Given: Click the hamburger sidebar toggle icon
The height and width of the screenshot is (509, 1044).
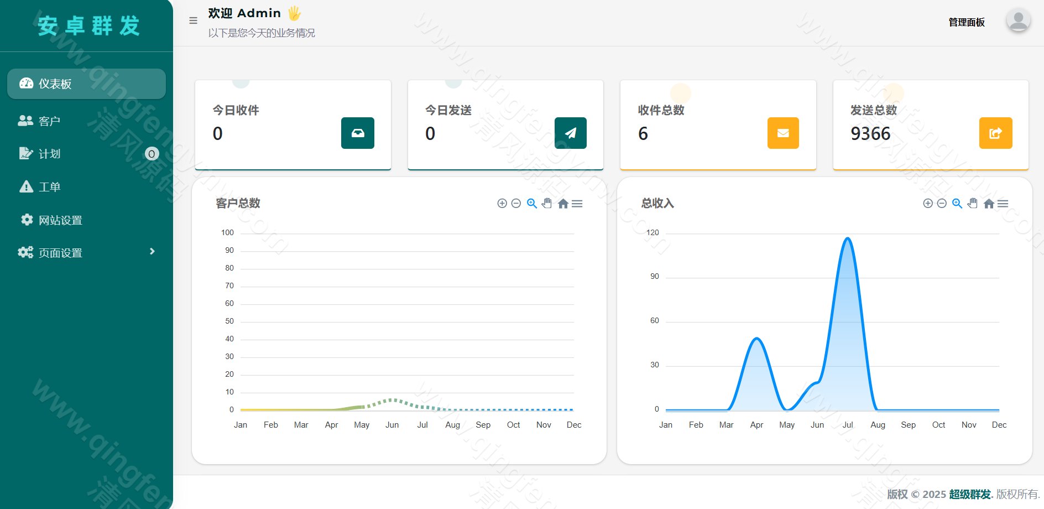Looking at the screenshot, I should 193,20.
